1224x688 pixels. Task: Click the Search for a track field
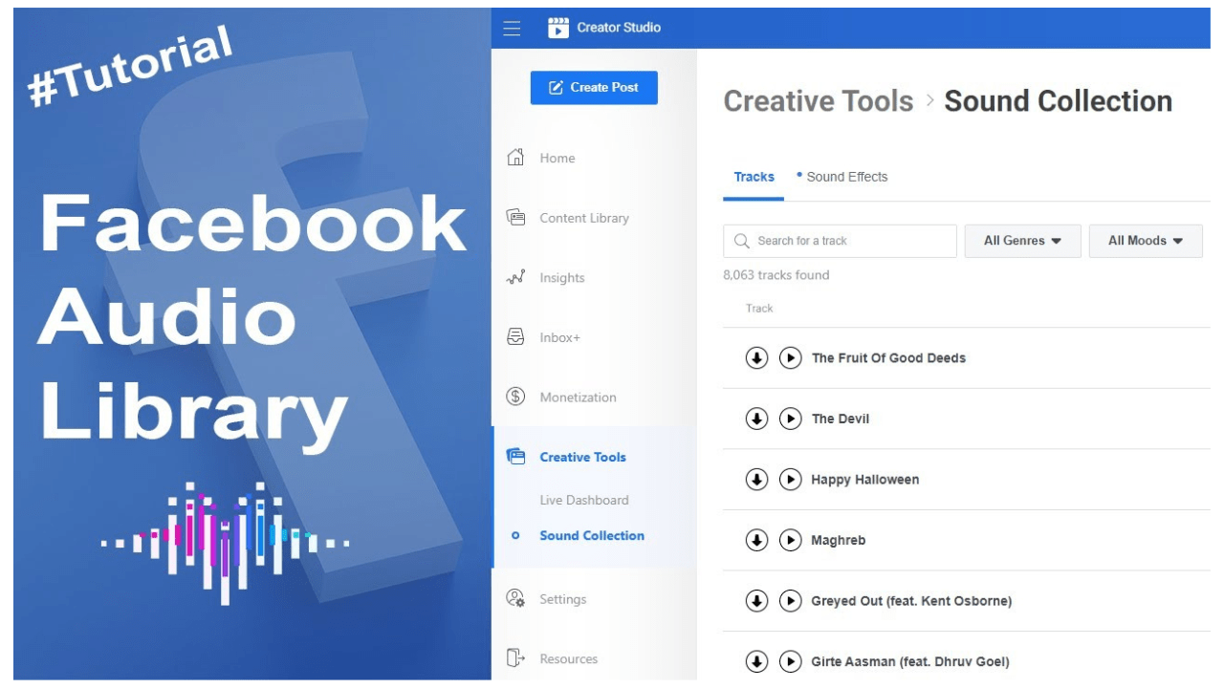click(x=840, y=241)
